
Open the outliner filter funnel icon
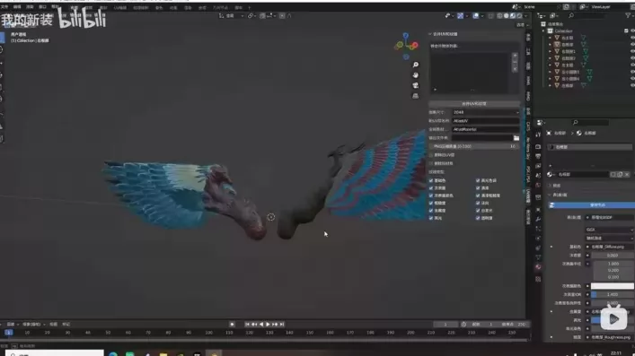(628, 15)
